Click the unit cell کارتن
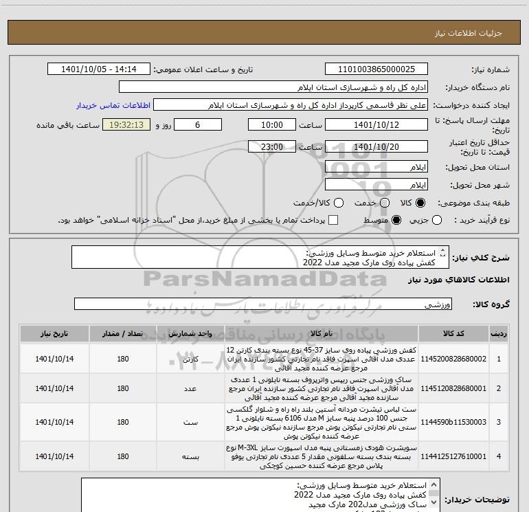The height and width of the screenshot is (512, 529). click(190, 359)
